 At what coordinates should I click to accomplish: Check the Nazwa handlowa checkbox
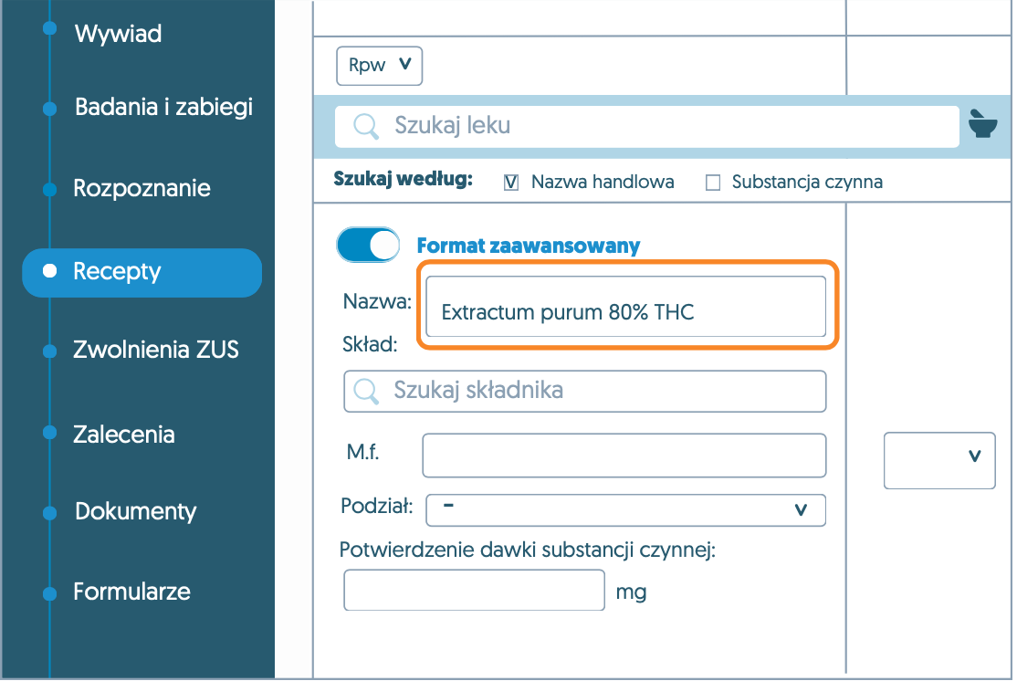click(x=511, y=183)
